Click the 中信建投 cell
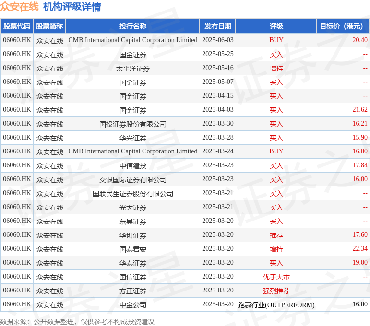The height and width of the screenshot is (326, 370). (x=133, y=166)
